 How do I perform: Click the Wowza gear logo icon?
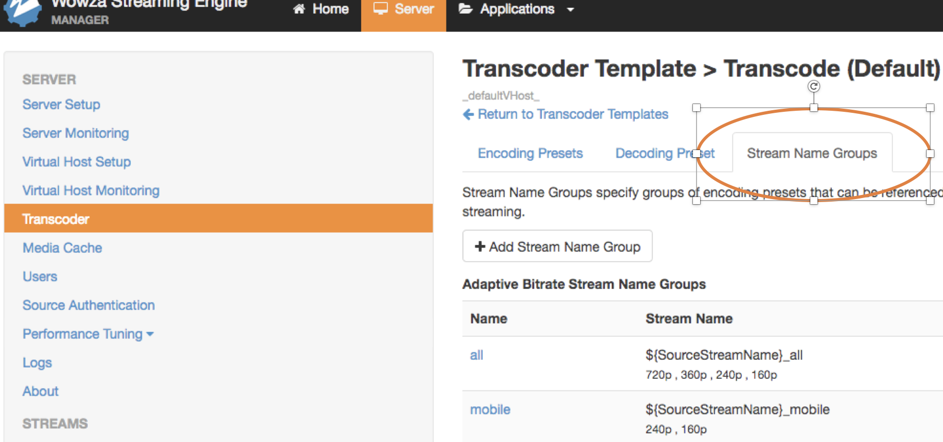(x=21, y=11)
